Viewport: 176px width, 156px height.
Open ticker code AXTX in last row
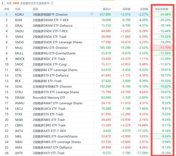coord(19,153)
